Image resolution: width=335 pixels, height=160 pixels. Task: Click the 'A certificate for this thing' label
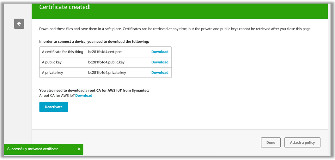[x=63, y=52]
